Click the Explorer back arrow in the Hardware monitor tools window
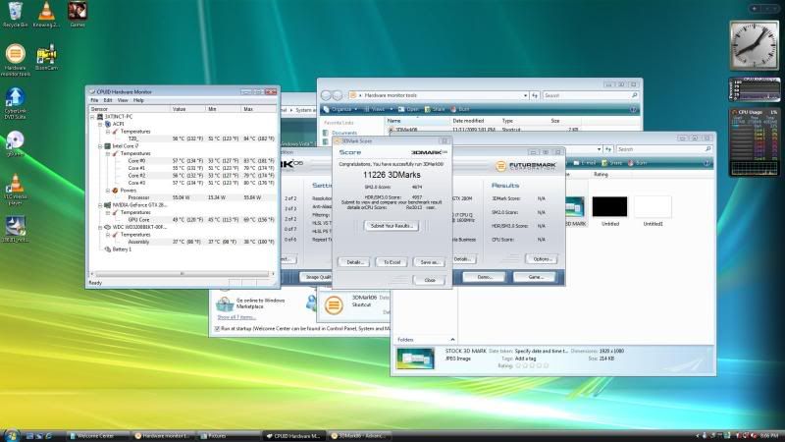785x442 pixels. pyautogui.click(x=326, y=95)
